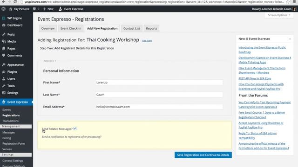Open Accept payments using Braintree forum link
The image size is (298, 167).
coord(261,125)
